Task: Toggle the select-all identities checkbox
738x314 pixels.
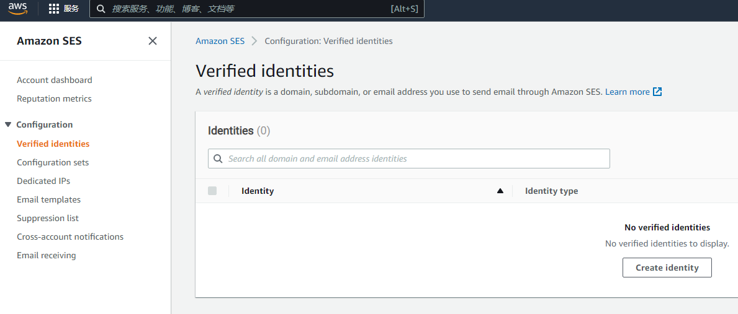Action: click(x=212, y=191)
